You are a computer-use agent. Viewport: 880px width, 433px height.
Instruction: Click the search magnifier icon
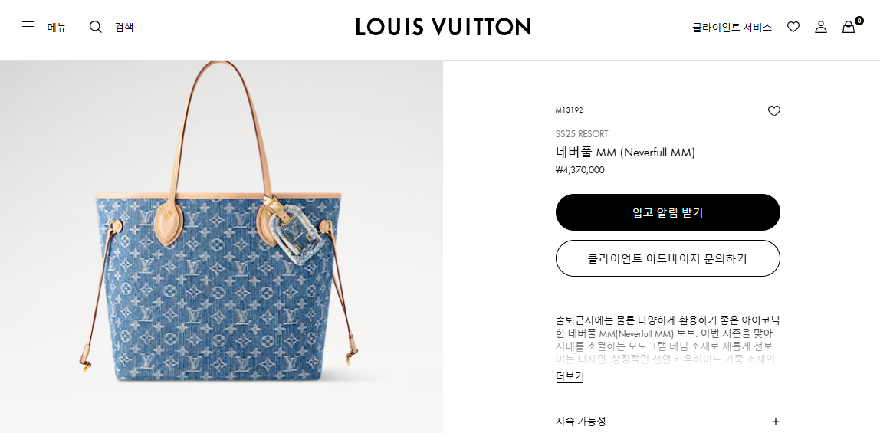(96, 27)
